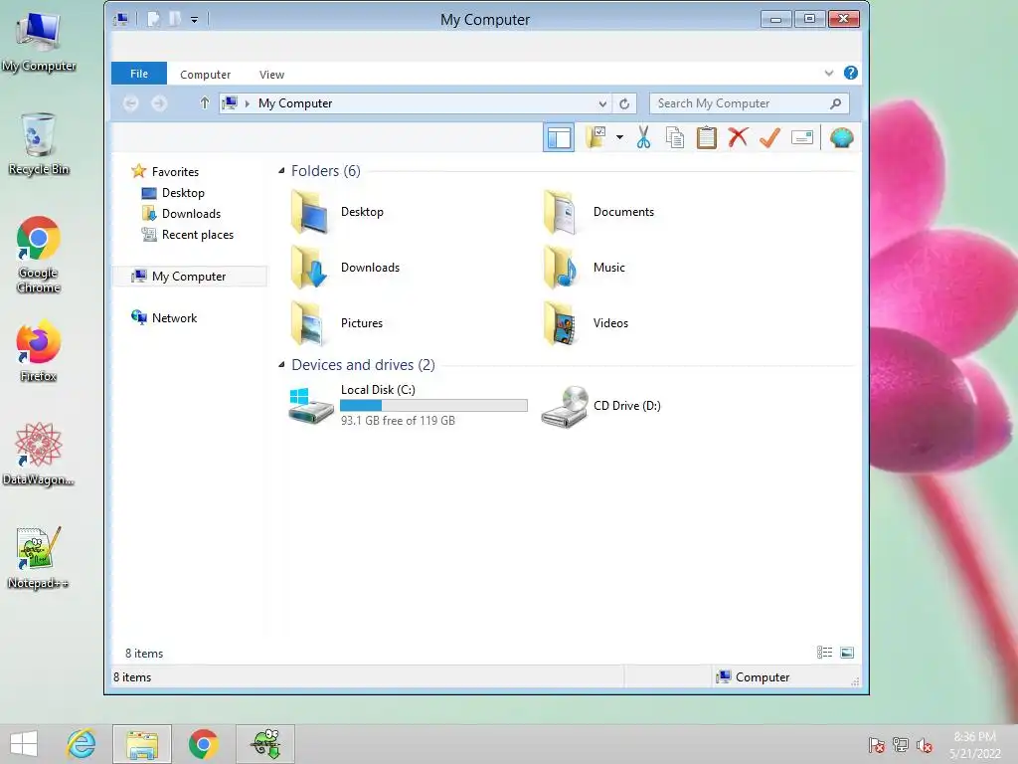
Task: Select the Videos folder icon
Action: click(x=561, y=323)
